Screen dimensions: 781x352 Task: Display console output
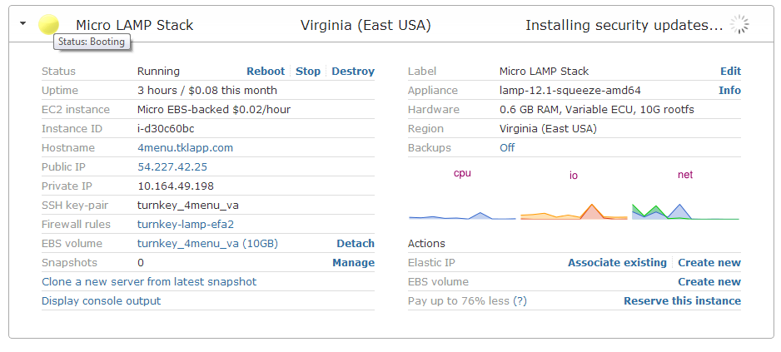coord(101,301)
